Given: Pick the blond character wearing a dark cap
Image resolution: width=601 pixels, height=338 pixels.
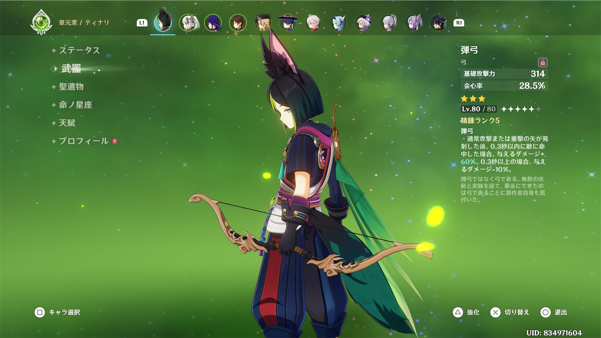Looking at the screenshot, I should tap(263, 22).
